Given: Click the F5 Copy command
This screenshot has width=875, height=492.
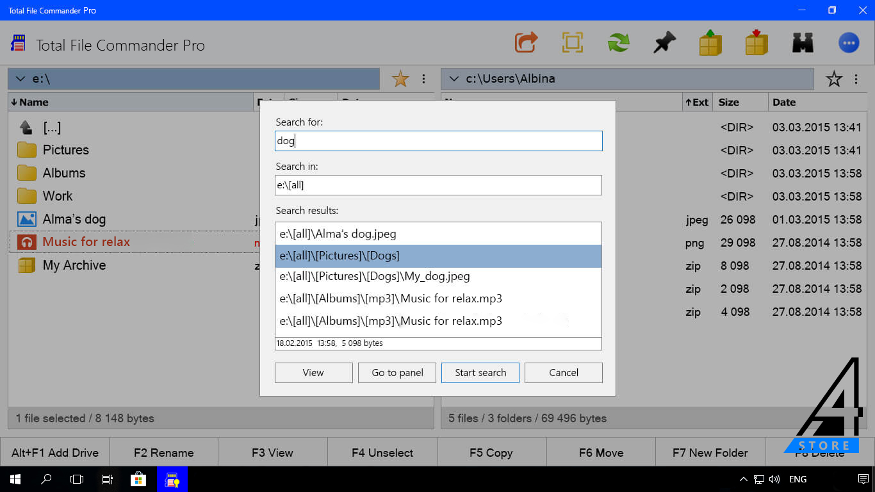Looking at the screenshot, I should (491, 453).
